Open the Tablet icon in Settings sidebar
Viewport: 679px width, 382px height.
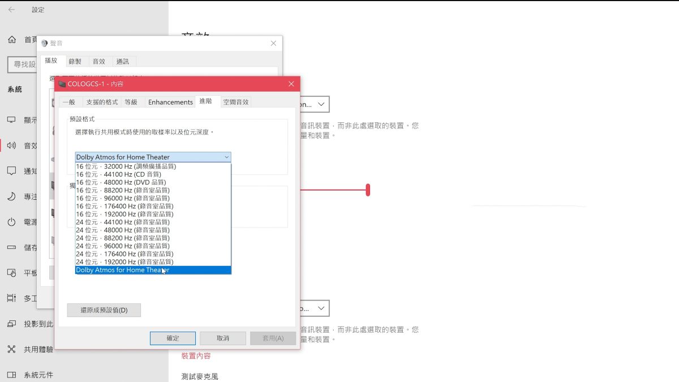pyautogui.click(x=11, y=273)
